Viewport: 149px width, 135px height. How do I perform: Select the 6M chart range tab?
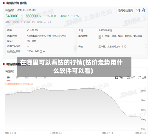[27, 77]
